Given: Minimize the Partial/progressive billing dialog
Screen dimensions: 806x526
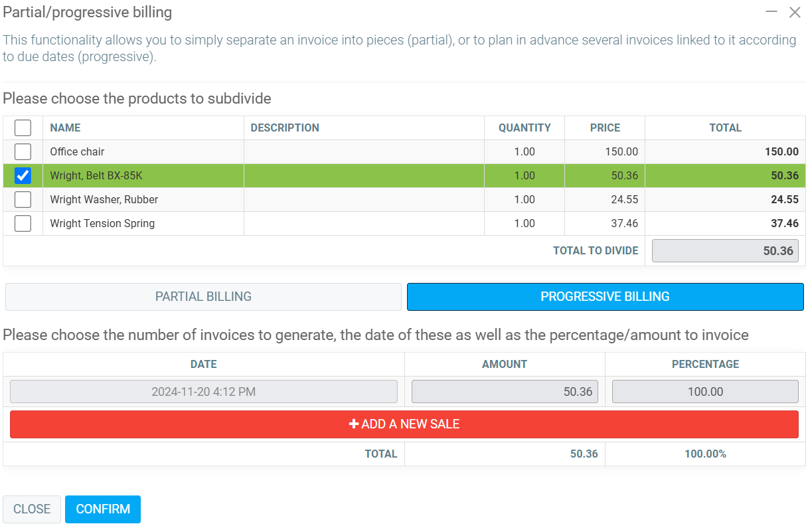Looking at the screenshot, I should coord(771,12).
